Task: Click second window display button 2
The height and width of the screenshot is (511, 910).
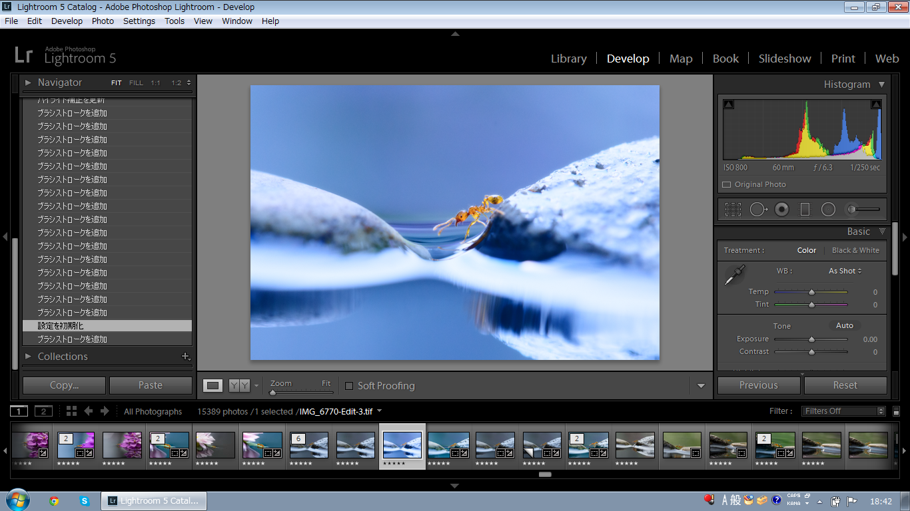Action: tap(43, 411)
